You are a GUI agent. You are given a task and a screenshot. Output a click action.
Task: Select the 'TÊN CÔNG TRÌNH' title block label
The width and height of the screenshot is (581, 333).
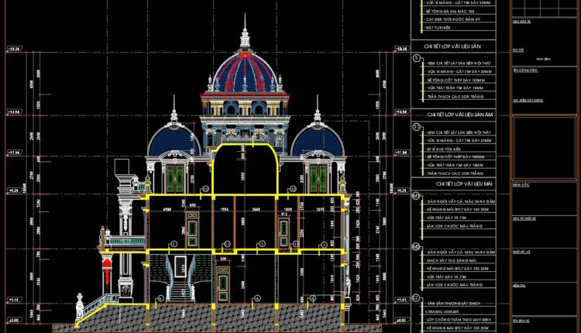[525, 70]
